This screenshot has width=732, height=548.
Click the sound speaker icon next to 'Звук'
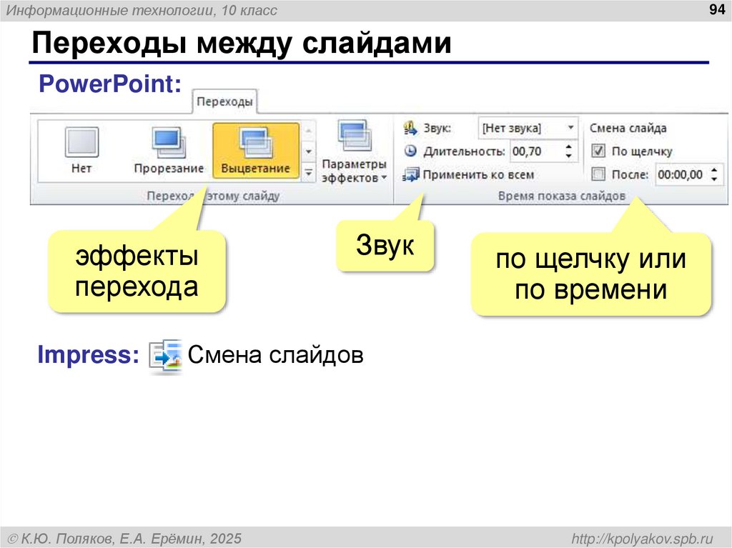[x=410, y=128]
